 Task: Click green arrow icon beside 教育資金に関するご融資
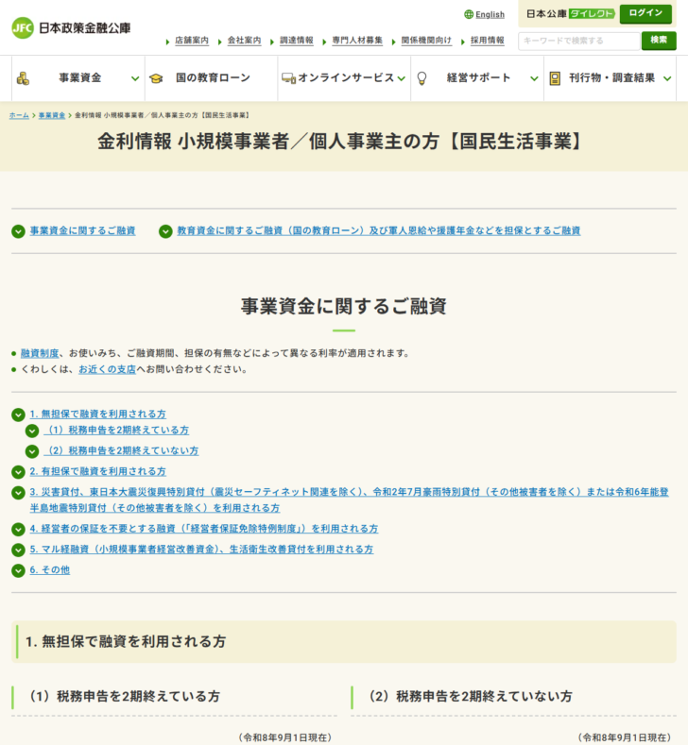pyautogui.click(x=165, y=231)
